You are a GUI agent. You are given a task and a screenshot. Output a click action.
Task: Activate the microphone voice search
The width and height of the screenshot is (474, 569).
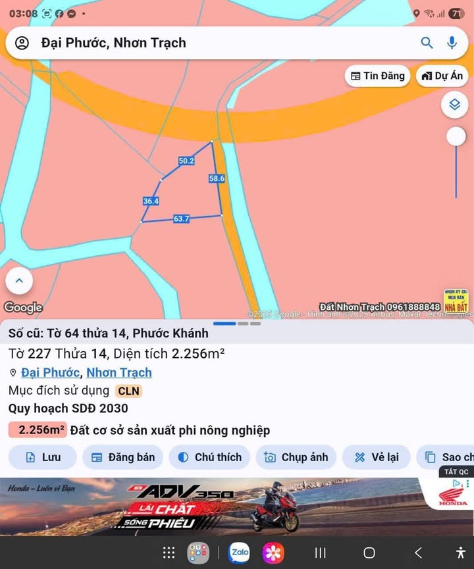click(x=452, y=43)
